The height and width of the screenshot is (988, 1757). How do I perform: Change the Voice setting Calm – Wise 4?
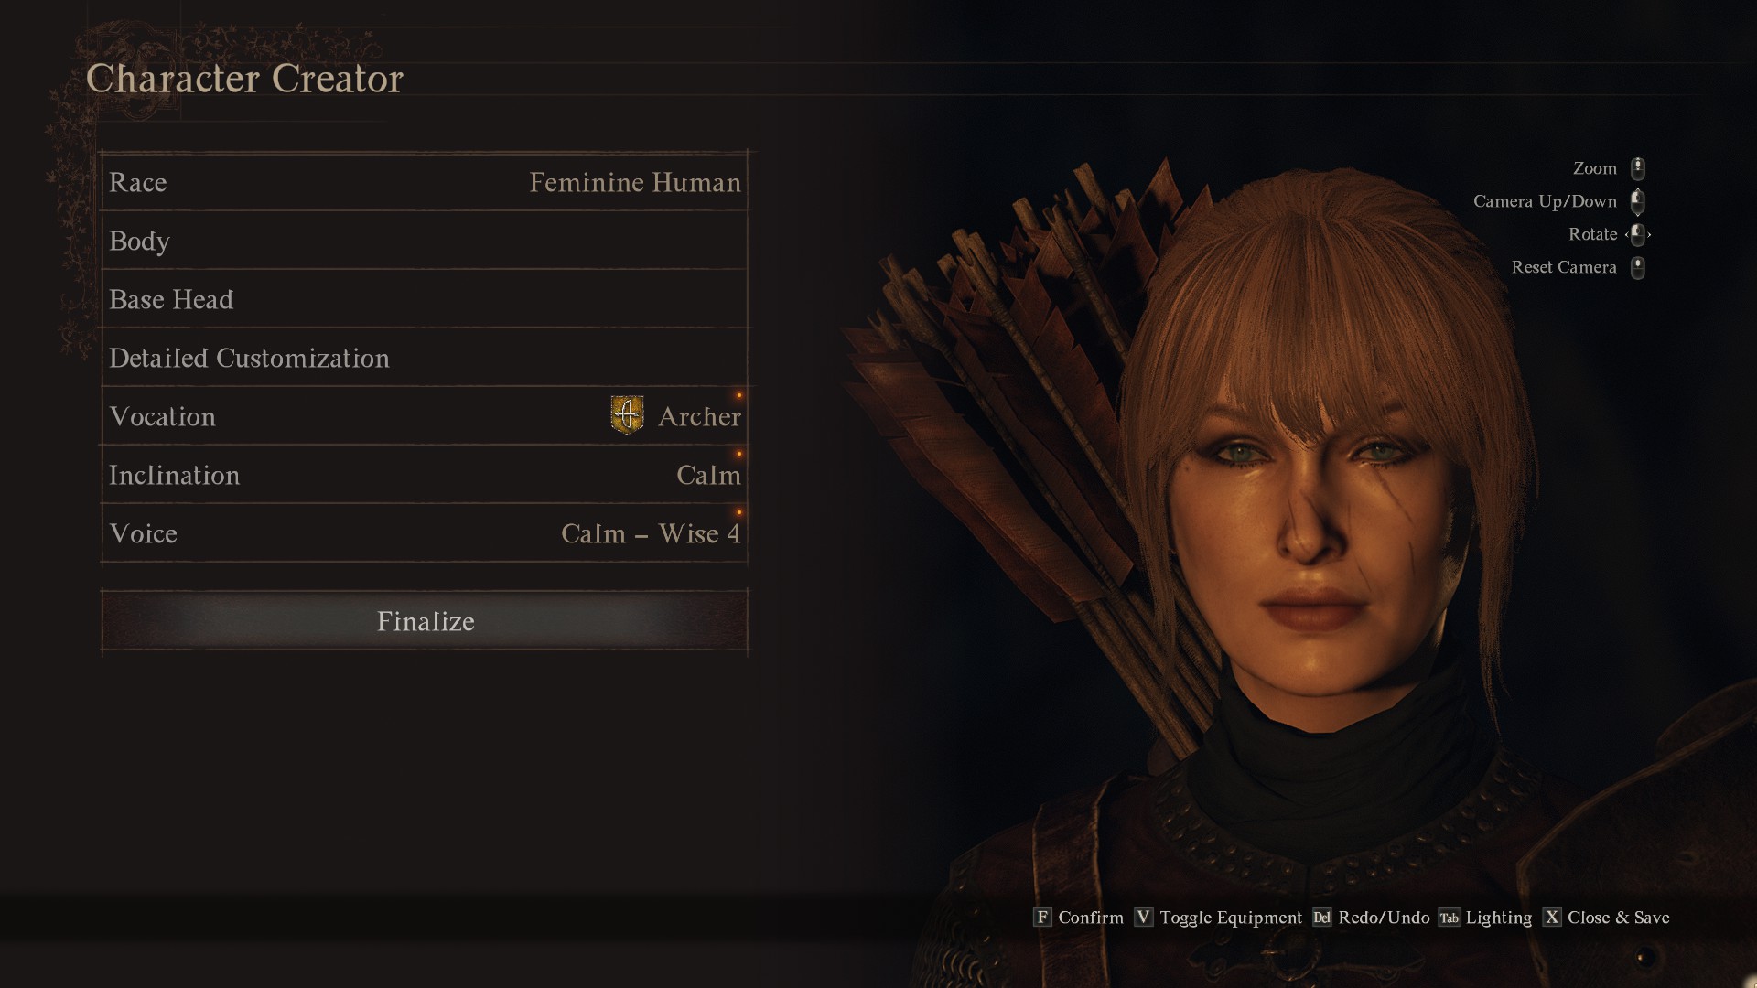tap(425, 533)
